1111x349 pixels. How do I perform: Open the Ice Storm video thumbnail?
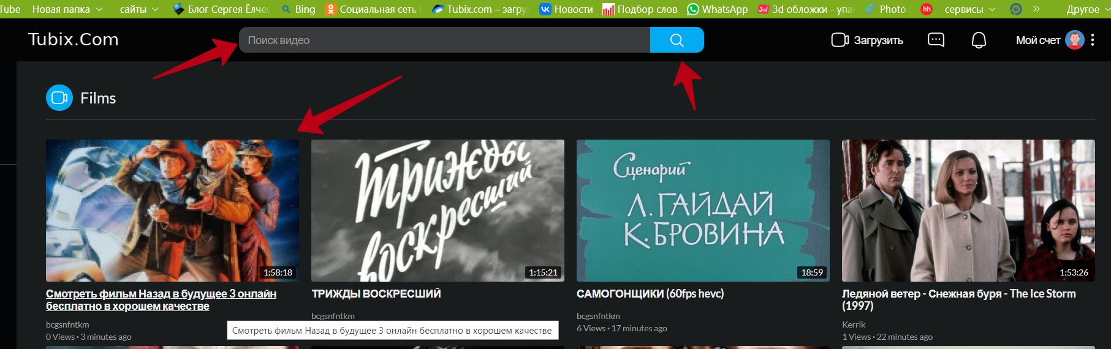click(968, 211)
